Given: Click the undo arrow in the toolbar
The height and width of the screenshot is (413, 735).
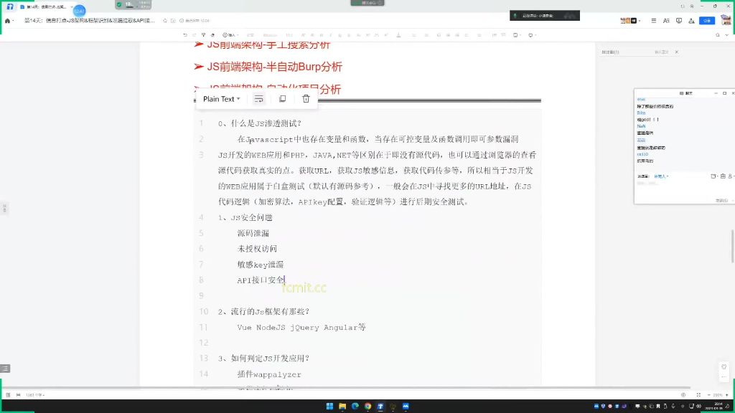Looking at the screenshot, I should (x=185, y=35).
